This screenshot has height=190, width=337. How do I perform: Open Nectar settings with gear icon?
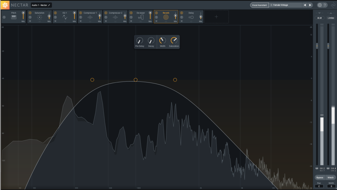[x=320, y=5]
